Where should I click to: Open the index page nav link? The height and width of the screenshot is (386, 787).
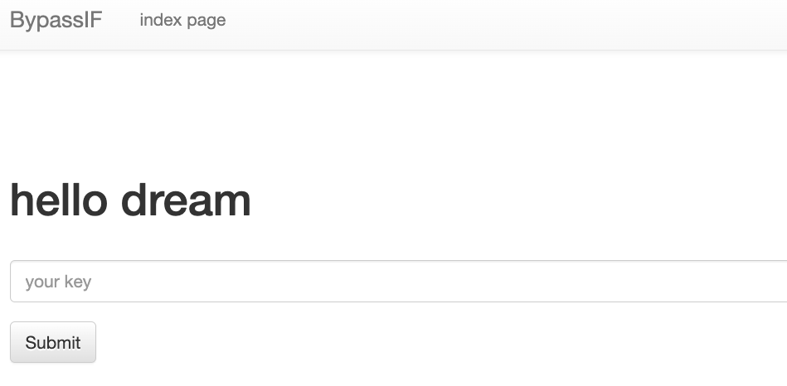(182, 20)
